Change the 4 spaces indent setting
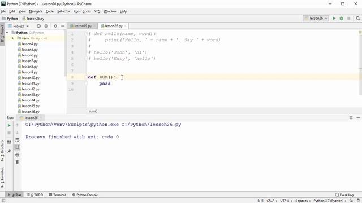Screen dimensions: 362x203 pyautogui.click(x=303, y=201)
